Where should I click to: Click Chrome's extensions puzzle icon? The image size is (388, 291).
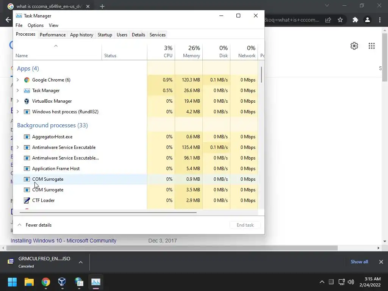click(x=355, y=20)
